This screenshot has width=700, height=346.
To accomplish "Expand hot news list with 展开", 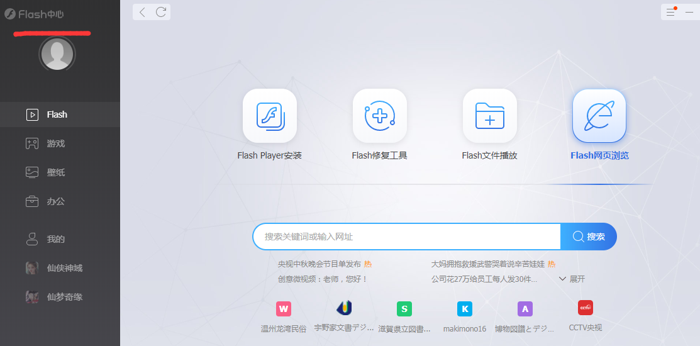I will (572, 279).
